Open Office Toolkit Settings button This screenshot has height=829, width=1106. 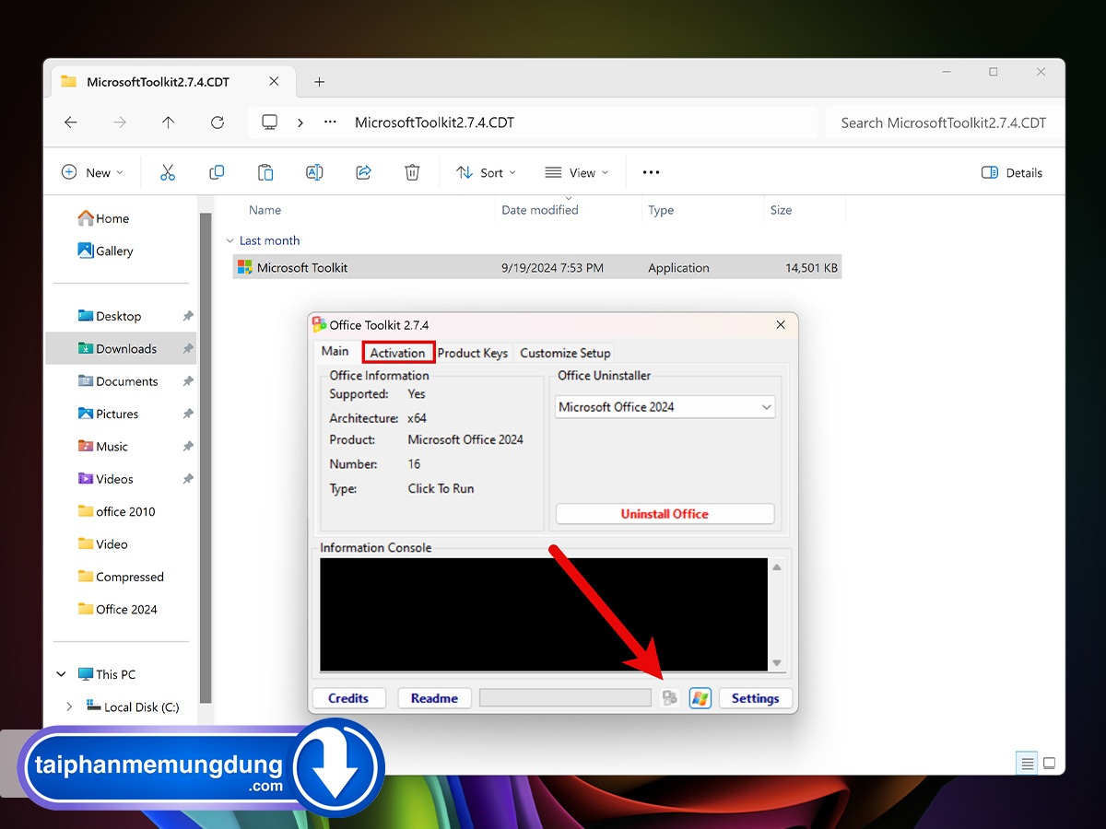pos(755,698)
